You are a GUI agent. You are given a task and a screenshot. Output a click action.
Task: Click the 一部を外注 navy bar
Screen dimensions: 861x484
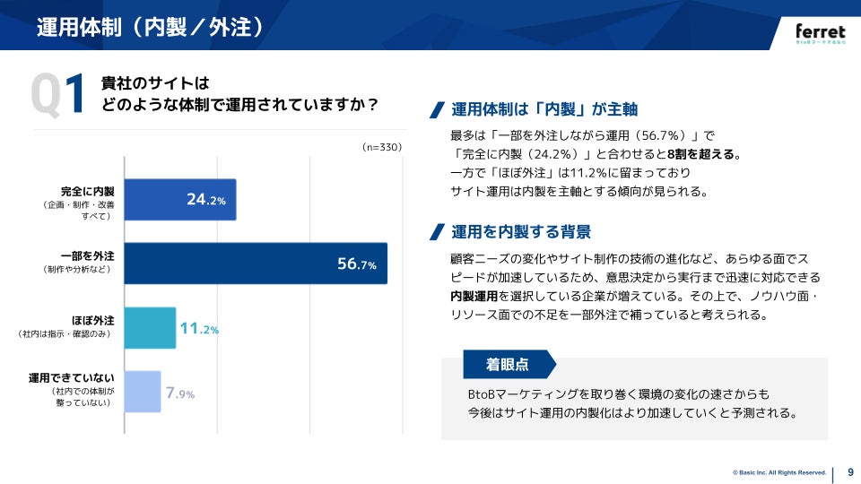(x=255, y=264)
